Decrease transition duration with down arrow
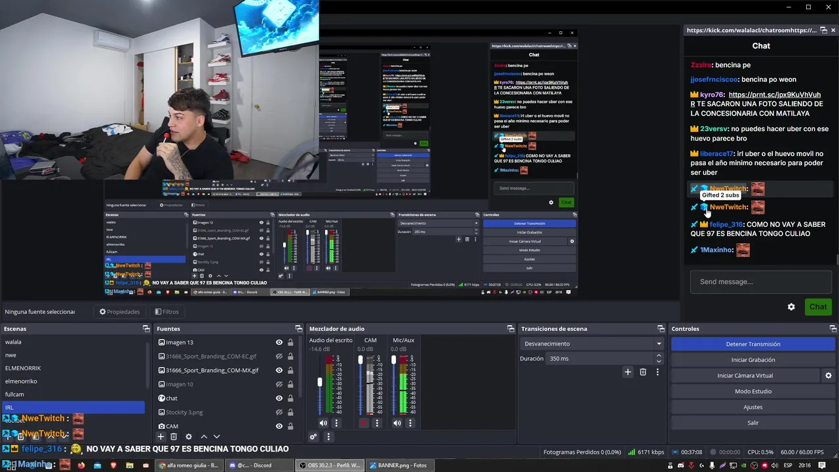 click(659, 361)
